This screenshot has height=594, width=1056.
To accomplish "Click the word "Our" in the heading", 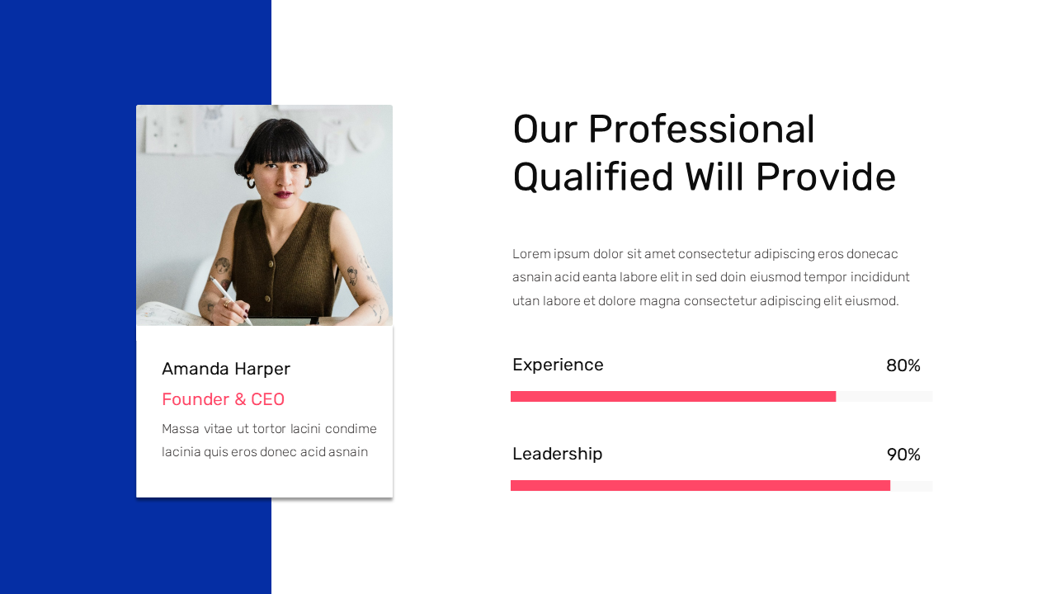I will pos(544,130).
